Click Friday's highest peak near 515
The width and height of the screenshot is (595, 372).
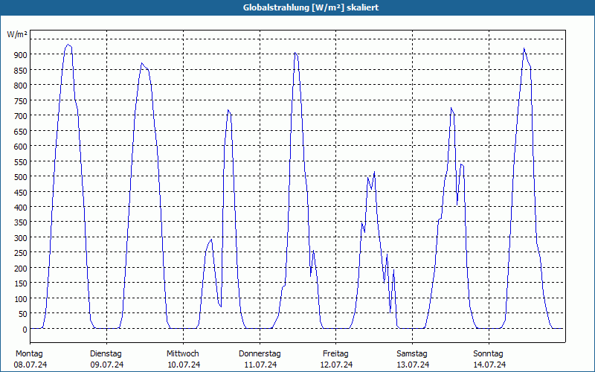pyautogui.click(x=374, y=172)
